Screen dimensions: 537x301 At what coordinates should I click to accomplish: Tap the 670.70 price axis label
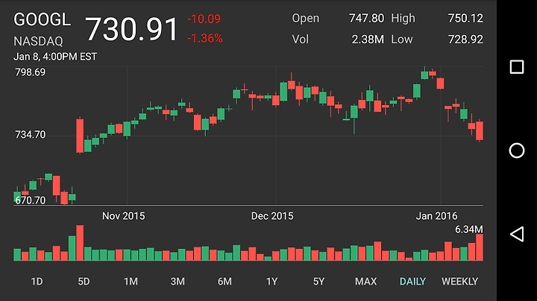tap(30, 200)
